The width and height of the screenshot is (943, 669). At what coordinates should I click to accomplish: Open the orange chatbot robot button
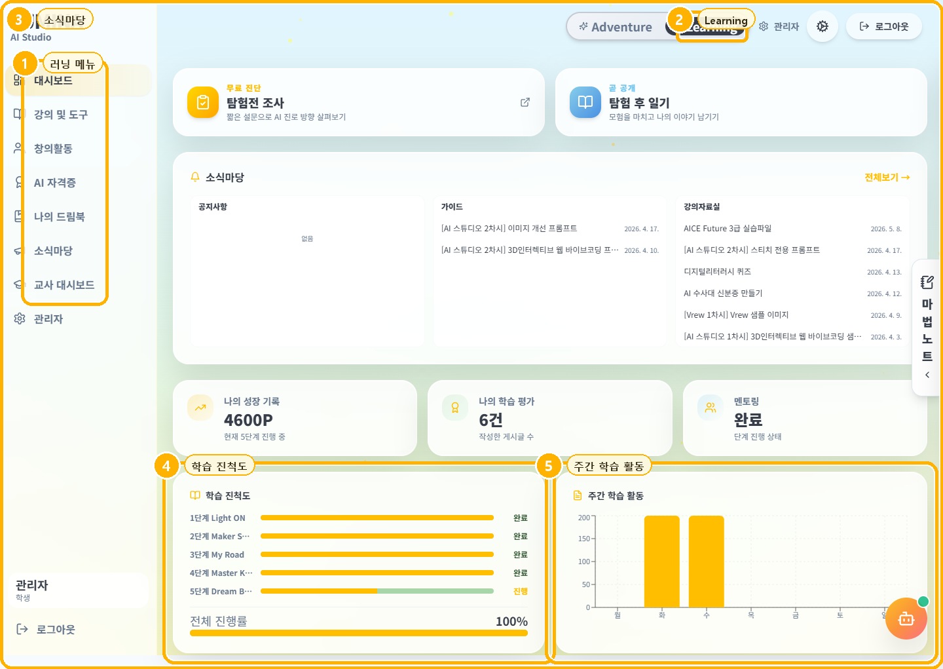point(906,619)
